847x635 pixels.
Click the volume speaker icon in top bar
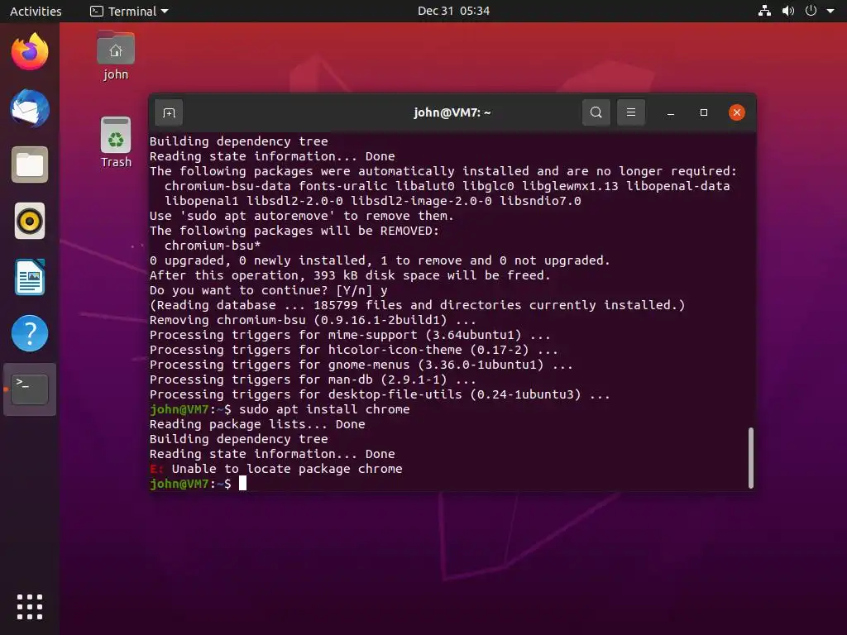click(x=788, y=11)
